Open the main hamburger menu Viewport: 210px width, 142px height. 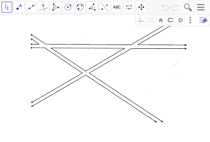[x=201, y=7]
